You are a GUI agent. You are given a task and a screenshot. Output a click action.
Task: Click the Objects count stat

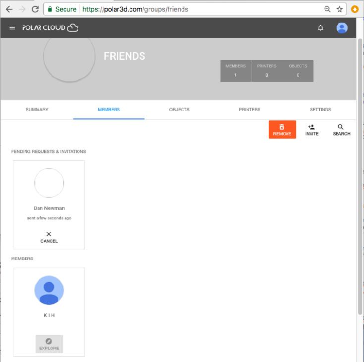[x=298, y=71]
